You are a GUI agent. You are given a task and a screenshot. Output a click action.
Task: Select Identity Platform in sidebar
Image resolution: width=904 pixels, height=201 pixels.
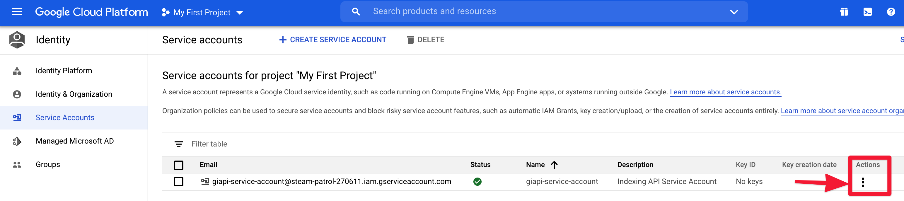(64, 71)
